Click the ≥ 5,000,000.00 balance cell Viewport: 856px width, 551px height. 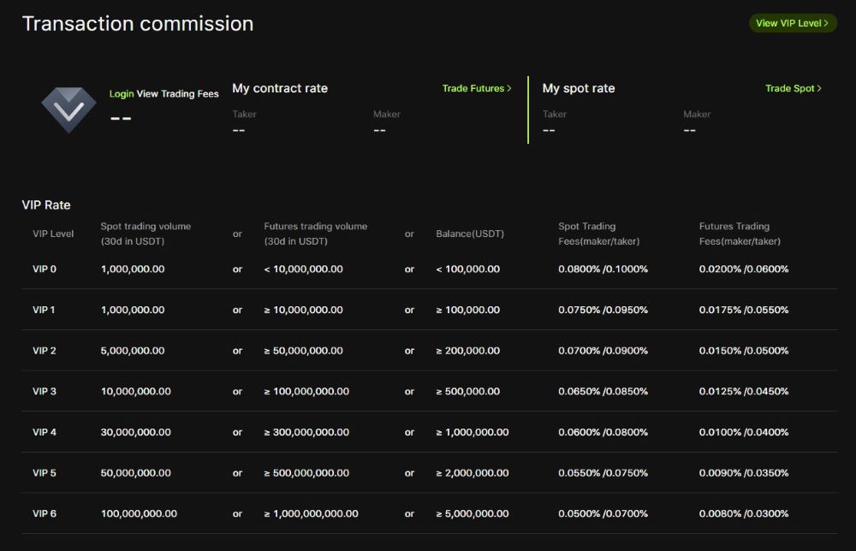(473, 513)
